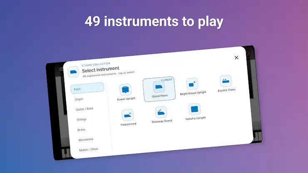Click the CURRENT badge on Grand Piano
This screenshot has height=173, width=308.
click(x=166, y=80)
